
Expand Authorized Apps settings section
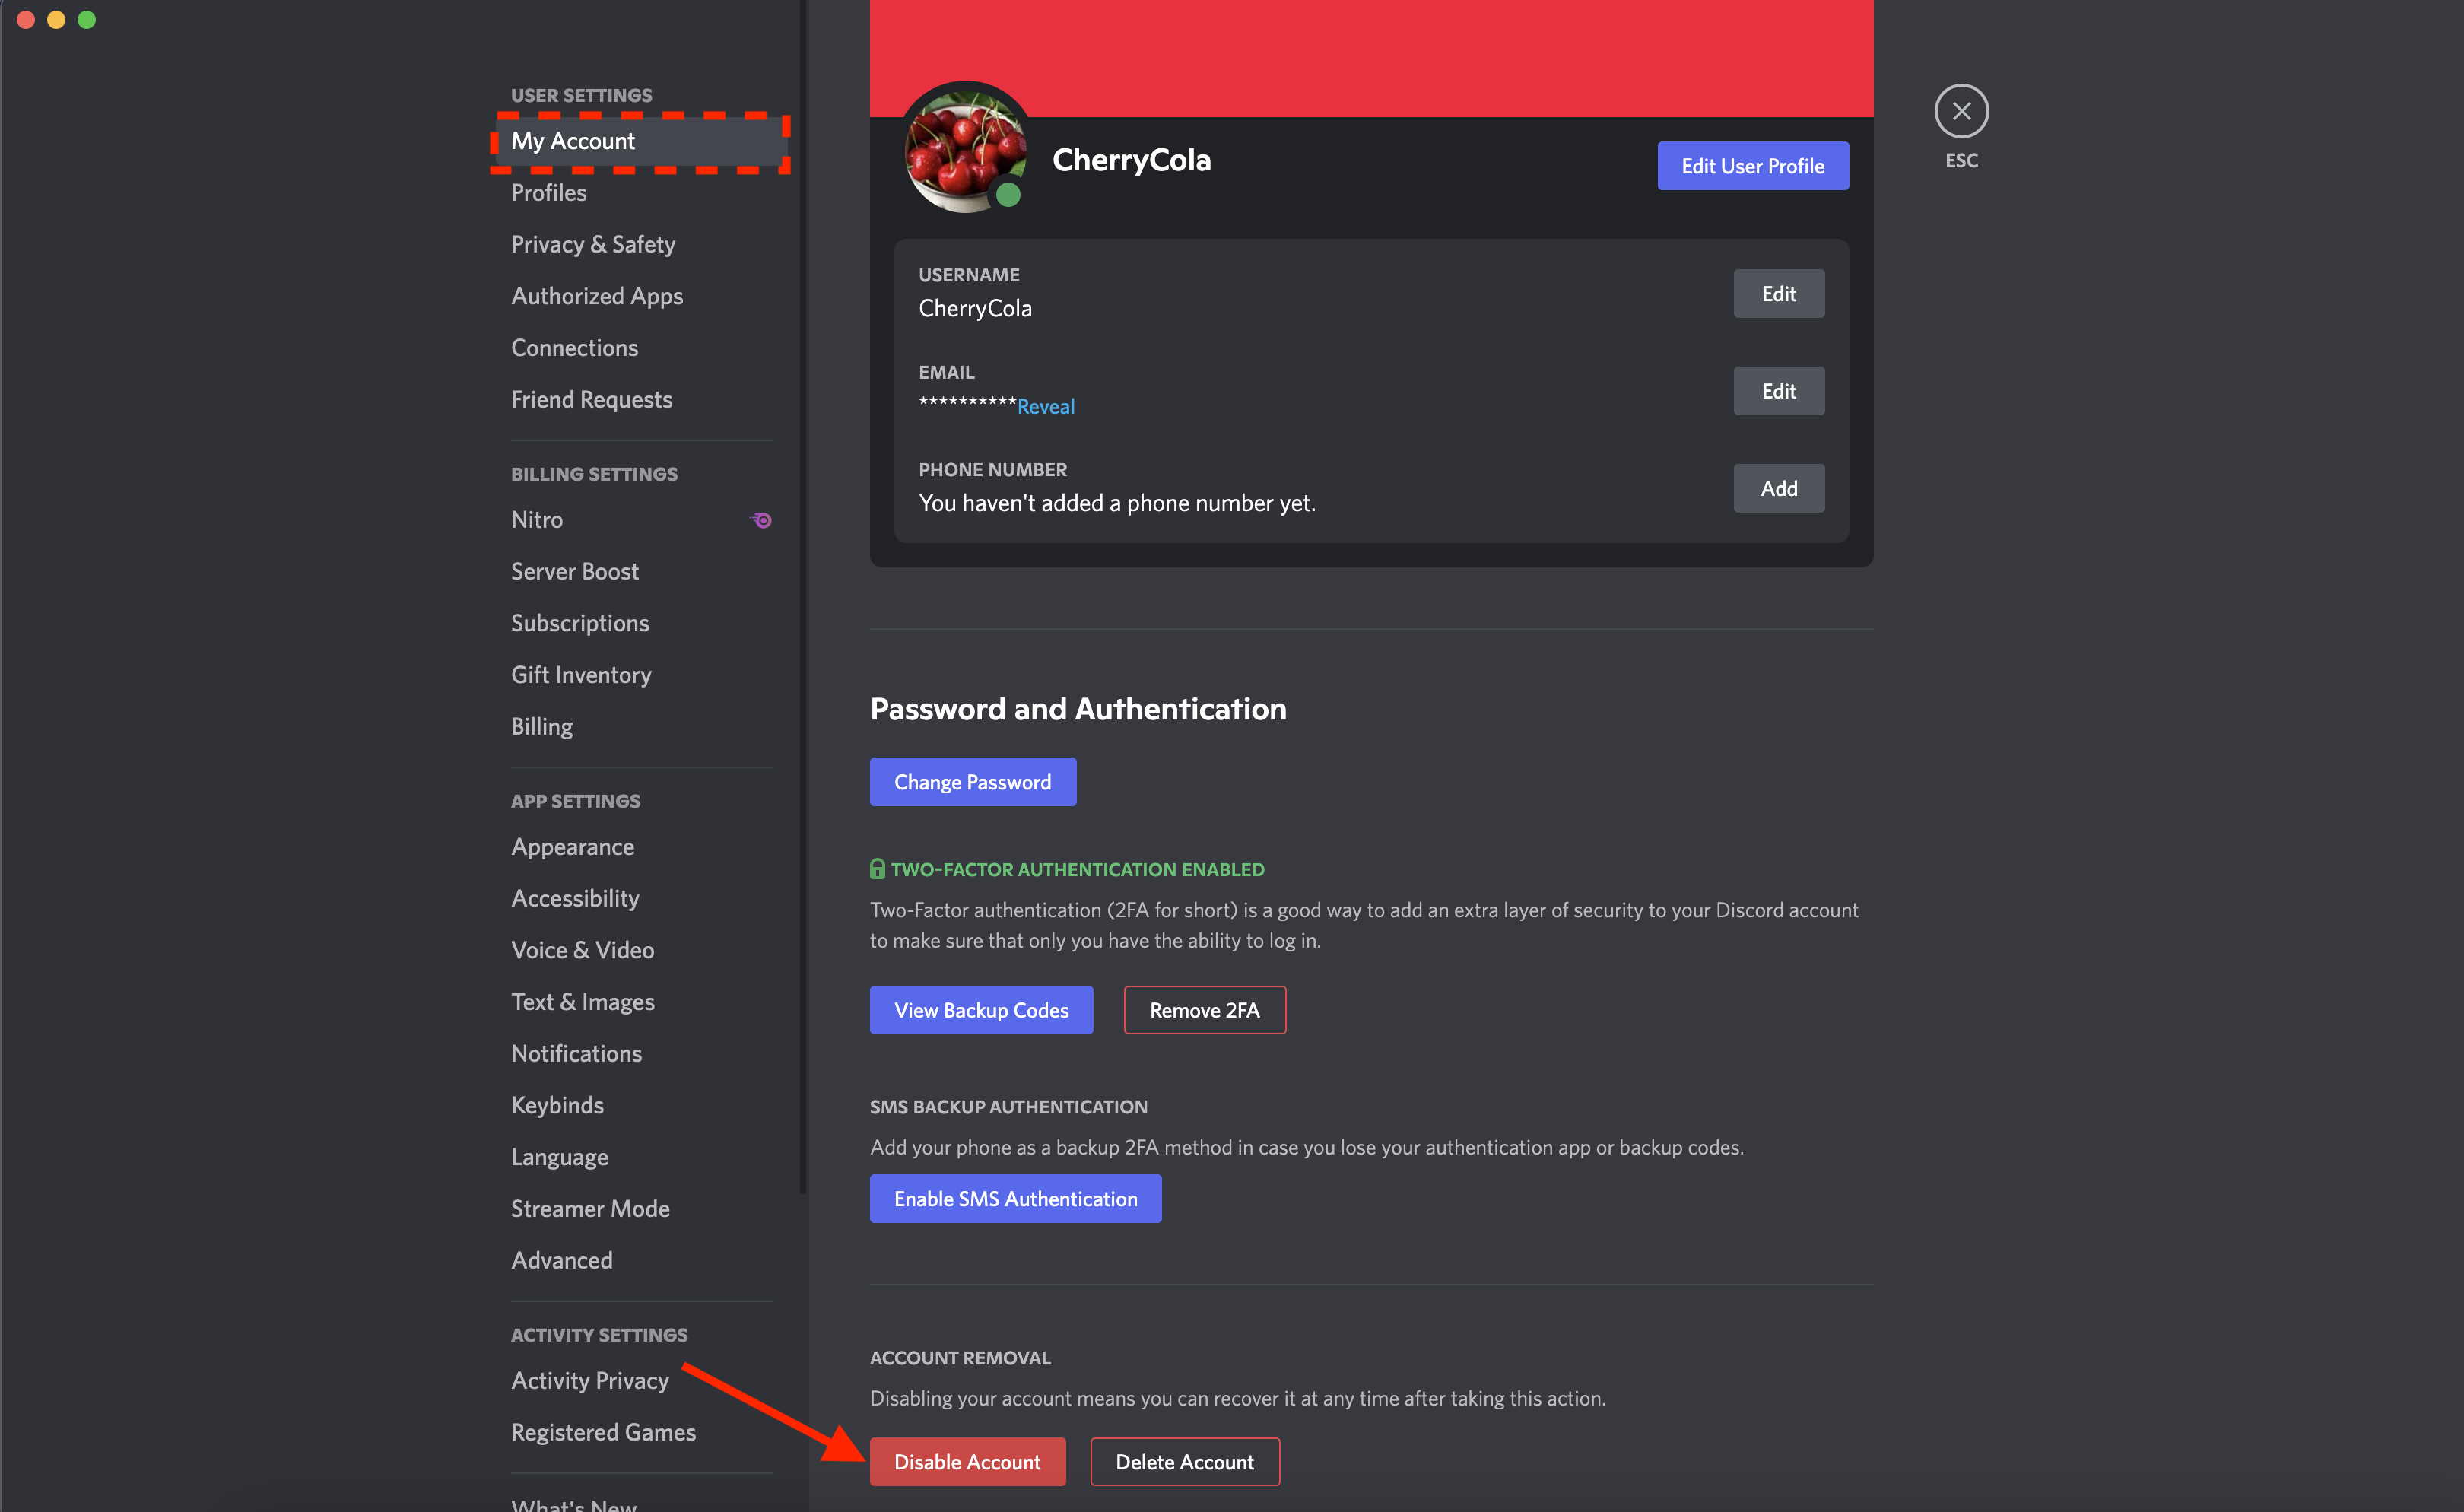tap(599, 294)
